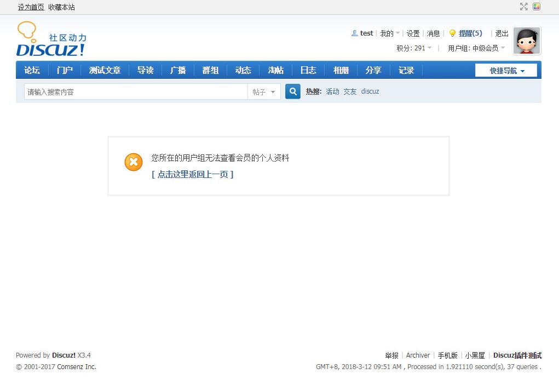Open the footer Discuz! link

[x=64, y=355]
